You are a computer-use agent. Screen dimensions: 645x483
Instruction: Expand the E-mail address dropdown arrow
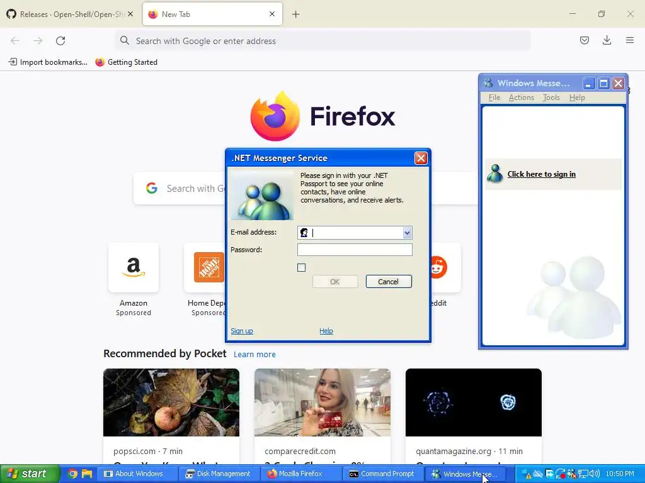pyautogui.click(x=407, y=233)
